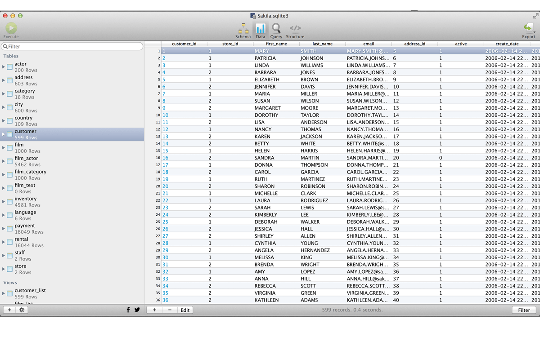Sort by the email column header

pyautogui.click(x=369, y=44)
